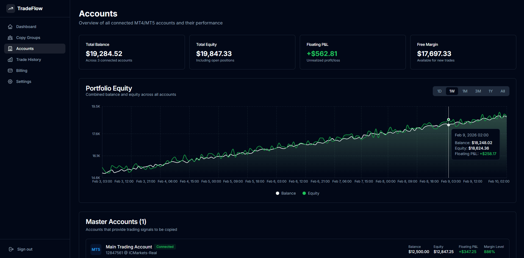Click the MT5 badge on Main Trading Account
Viewport: 524px width, 258px height.
pyautogui.click(x=96, y=249)
